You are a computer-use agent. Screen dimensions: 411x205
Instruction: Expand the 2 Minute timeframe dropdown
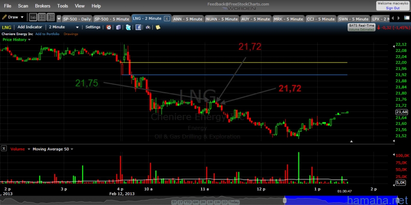pos(77,27)
